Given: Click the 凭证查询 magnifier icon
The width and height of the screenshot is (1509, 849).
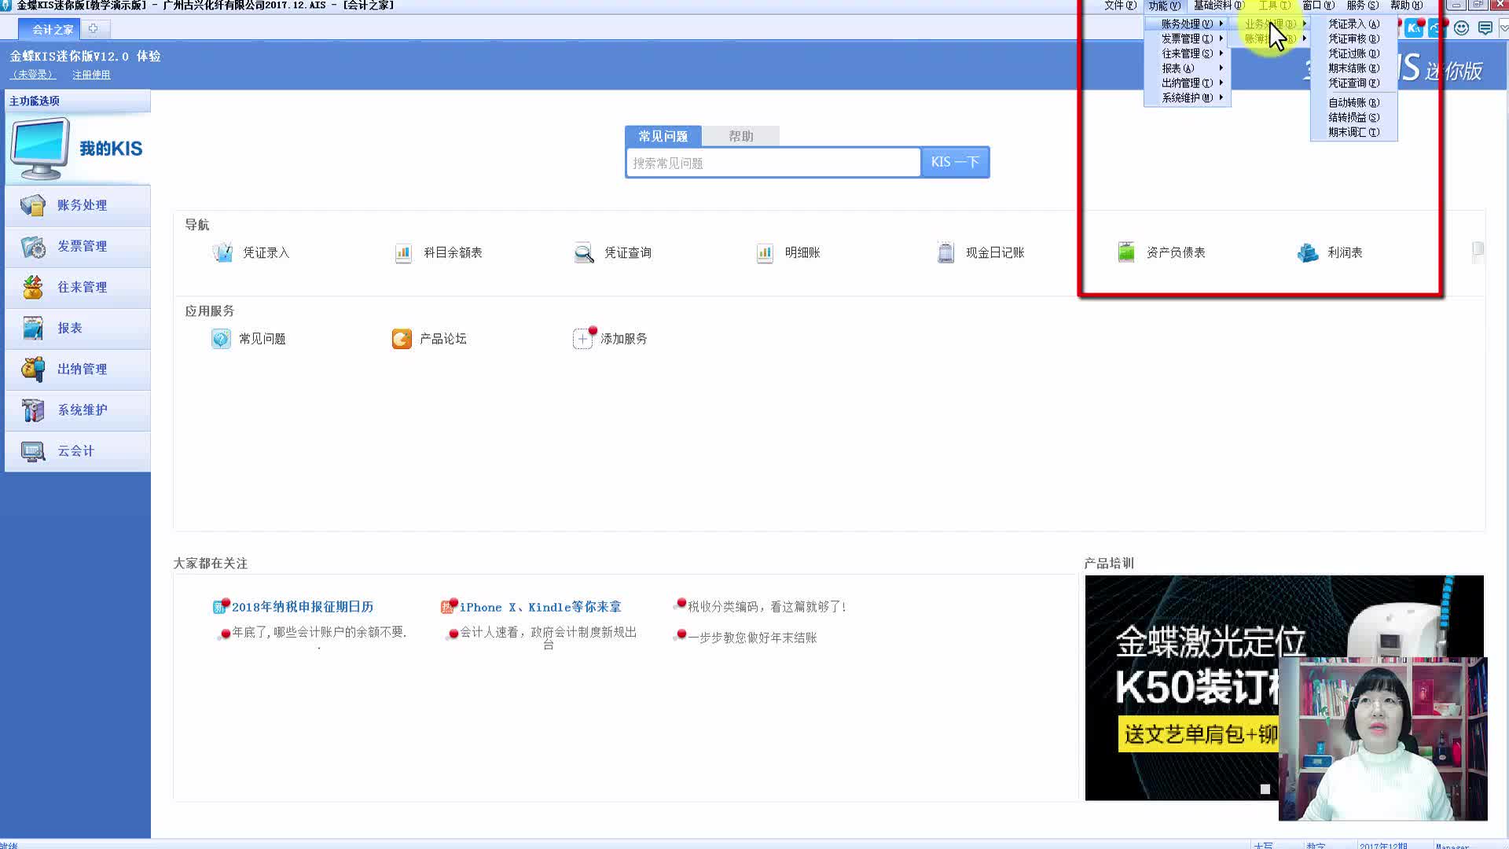Looking at the screenshot, I should 584,252.
